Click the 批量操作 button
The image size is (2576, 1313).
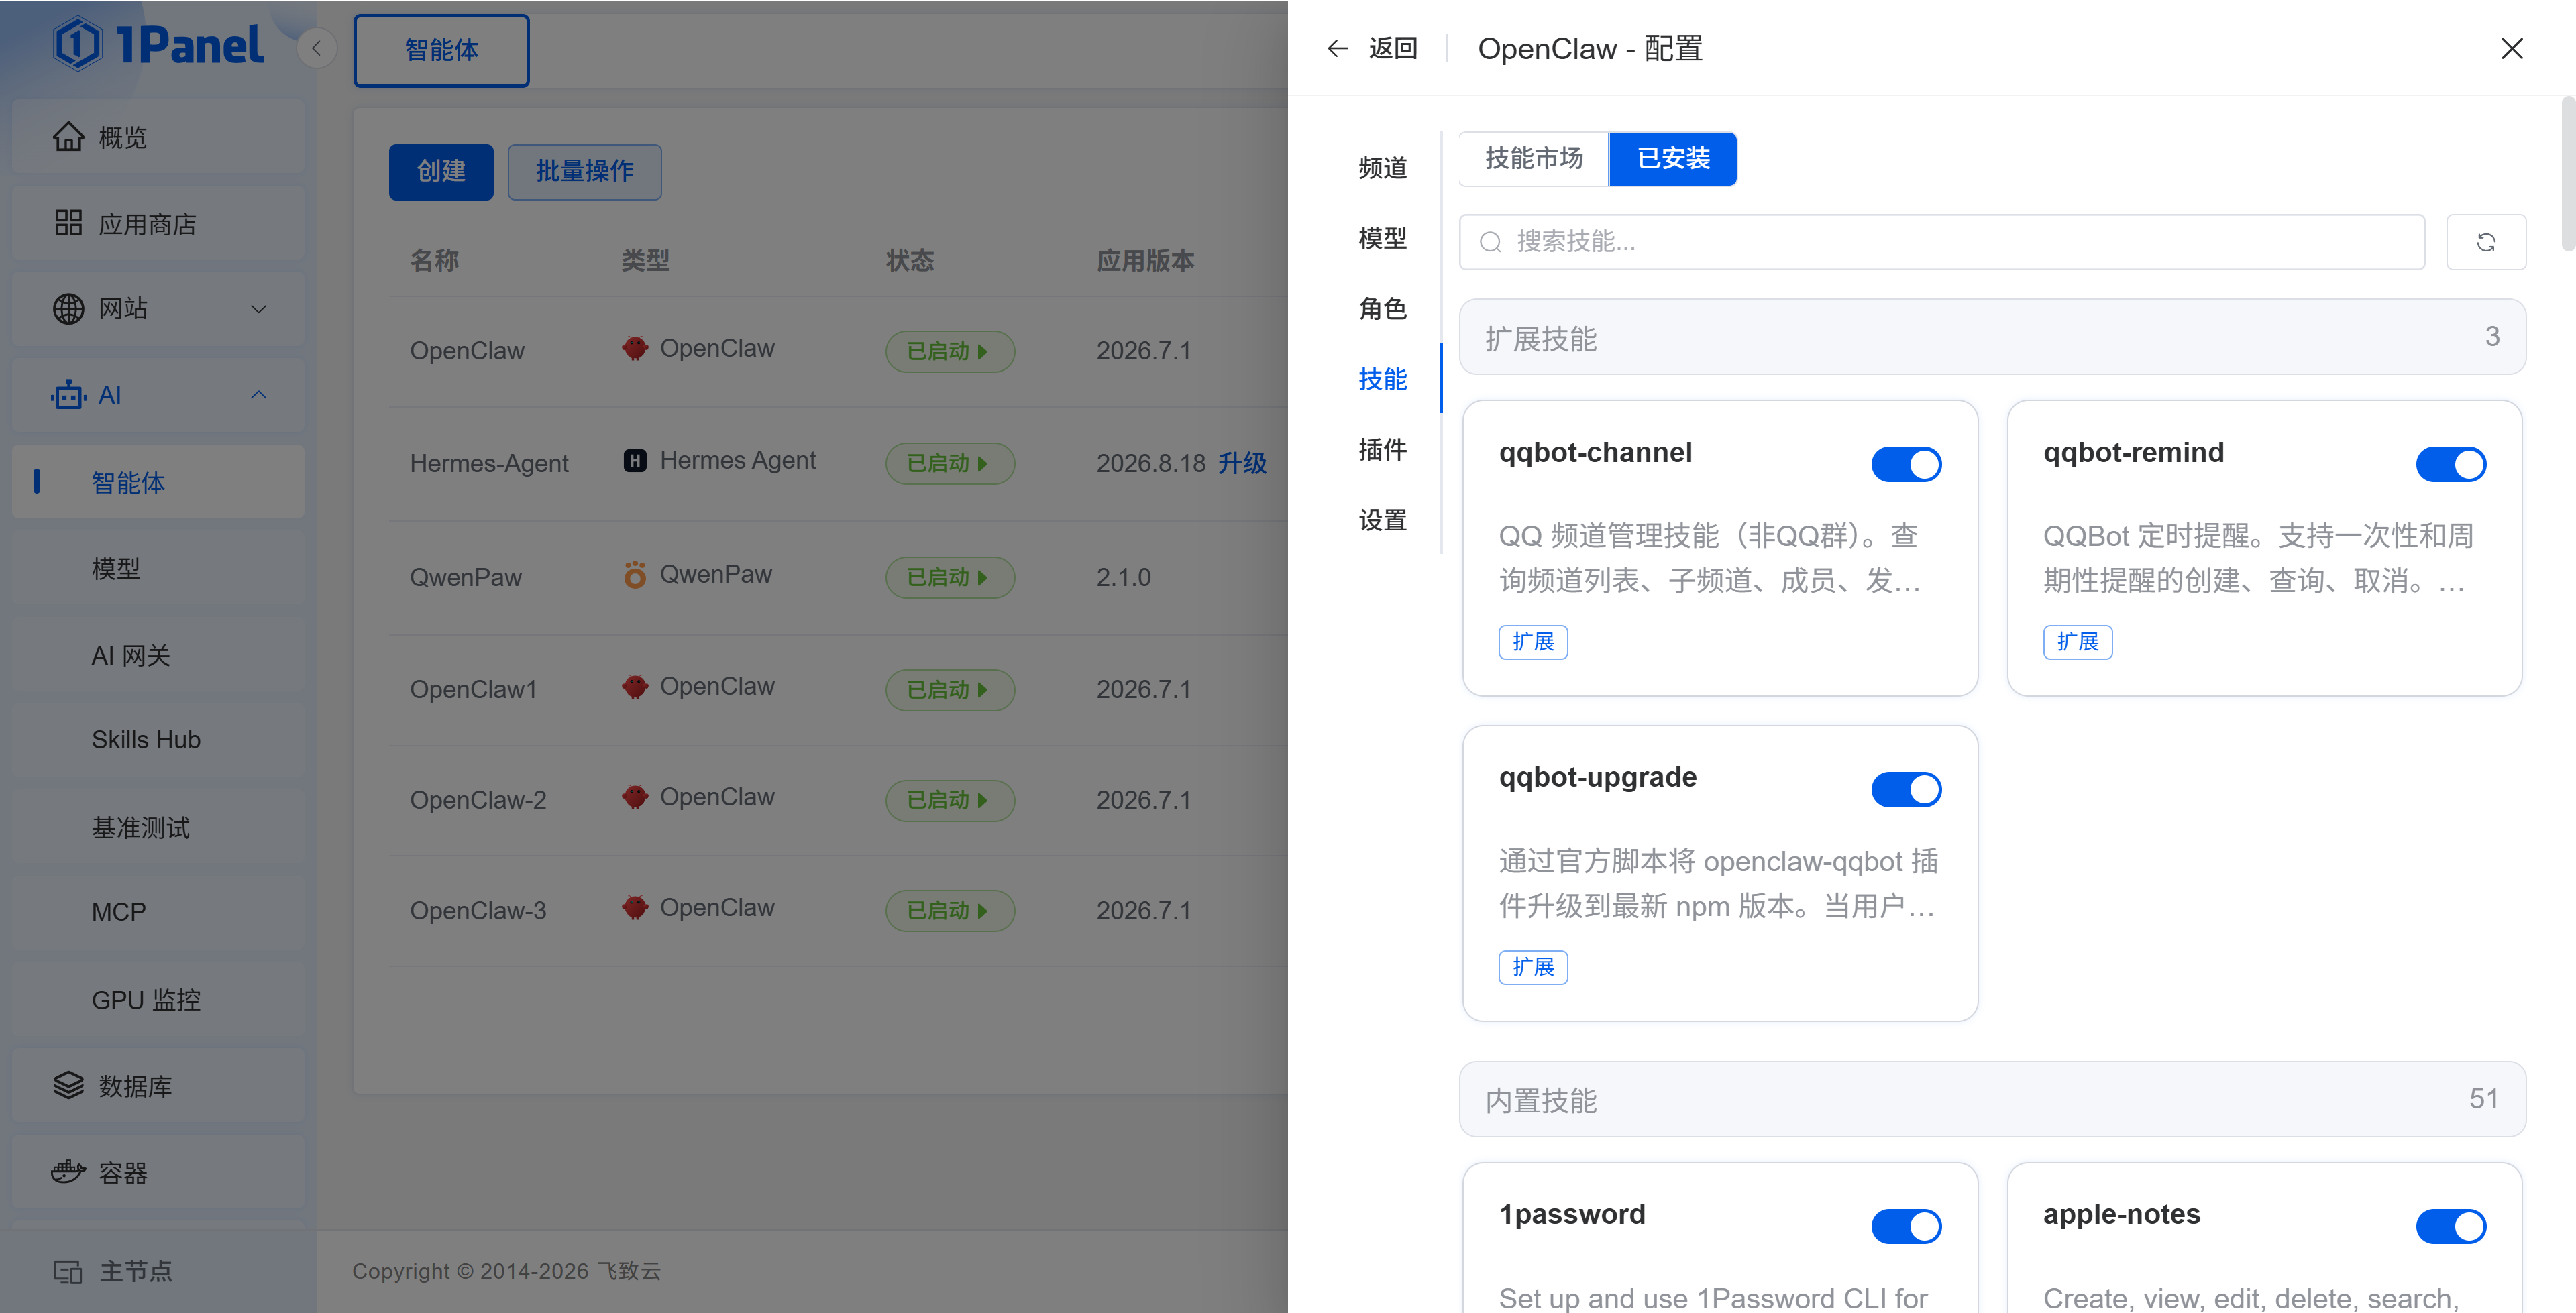pyautogui.click(x=584, y=172)
